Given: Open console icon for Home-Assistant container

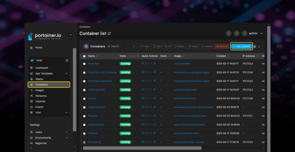Looking at the screenshot, I should [151, 107].
